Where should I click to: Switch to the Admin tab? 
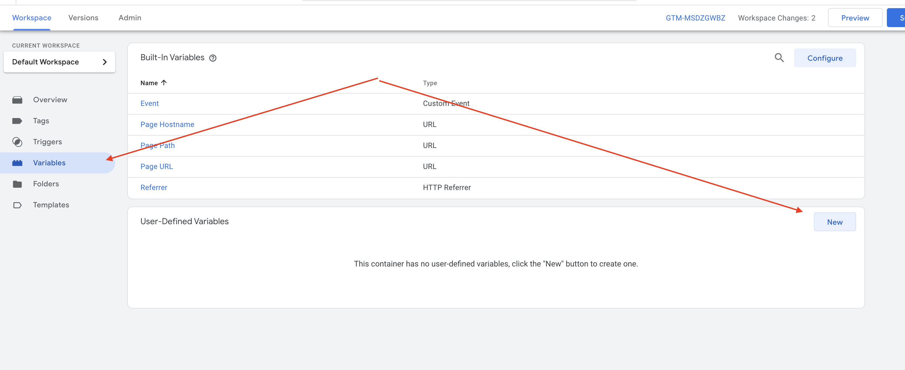(130, 18)
